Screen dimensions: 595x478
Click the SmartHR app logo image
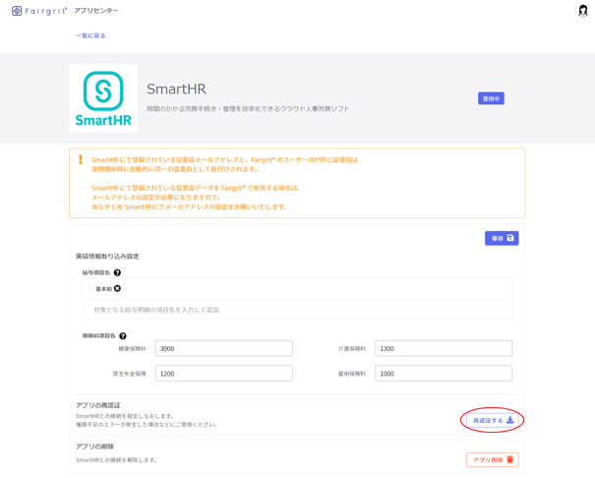point(103,98)
